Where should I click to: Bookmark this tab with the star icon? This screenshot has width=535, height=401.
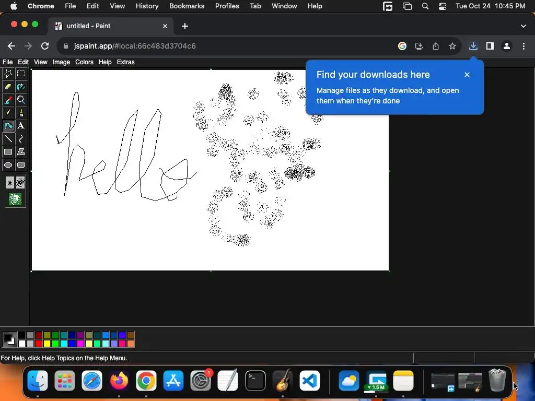pos(452,46)
